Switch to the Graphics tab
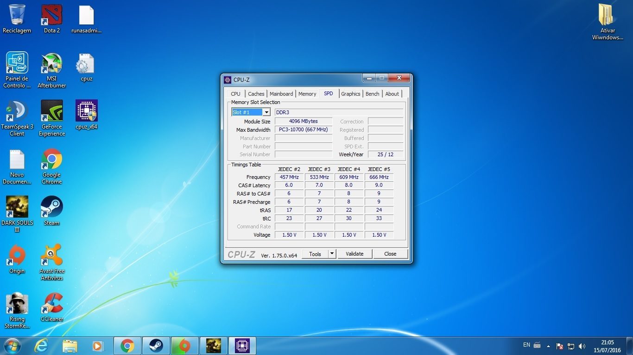The image size is (633, 355). click(351, 94)
